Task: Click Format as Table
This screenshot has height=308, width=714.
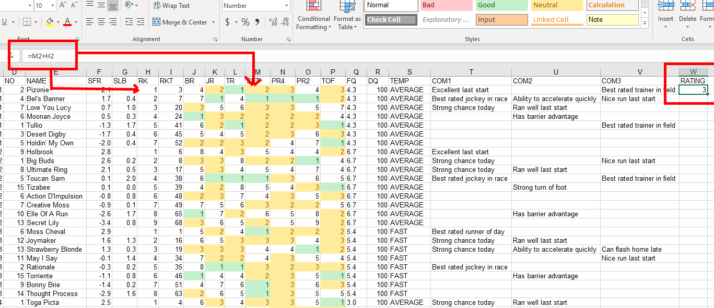Action: pos(347,17)
